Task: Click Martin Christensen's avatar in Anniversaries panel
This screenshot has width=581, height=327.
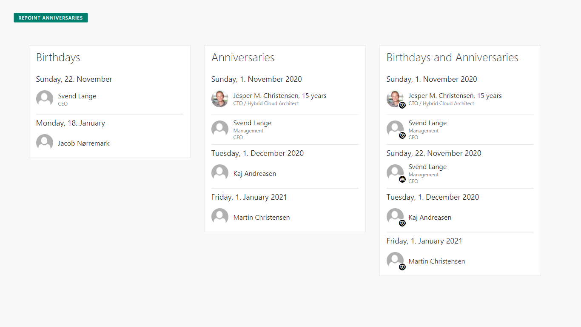Action: [x=220, y=217]
